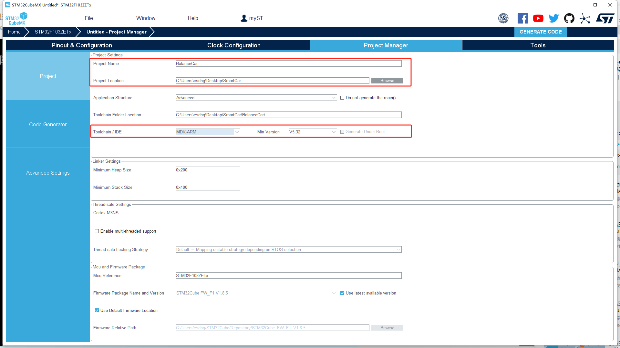Enable multi-threaded support checkbox

[x=97, y=231]
